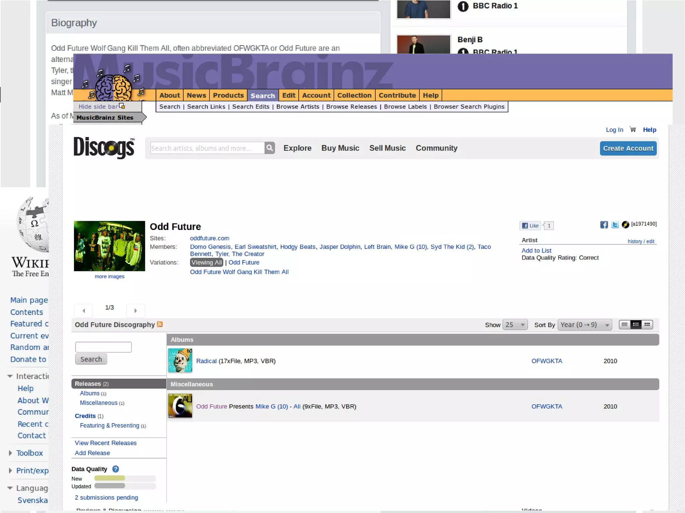Switch to text-only list view
The width and height of the screenshot is (685, 513).
click(624, 325)
